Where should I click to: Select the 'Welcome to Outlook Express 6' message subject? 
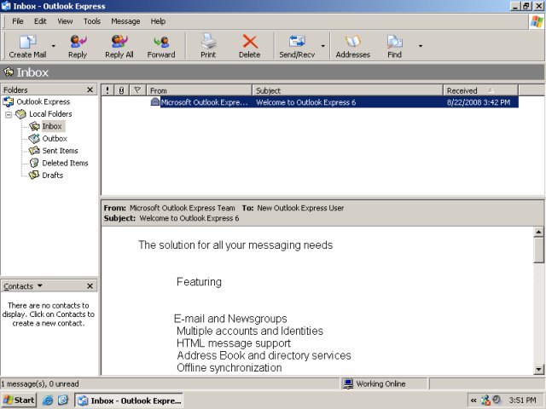click(305, 102)
